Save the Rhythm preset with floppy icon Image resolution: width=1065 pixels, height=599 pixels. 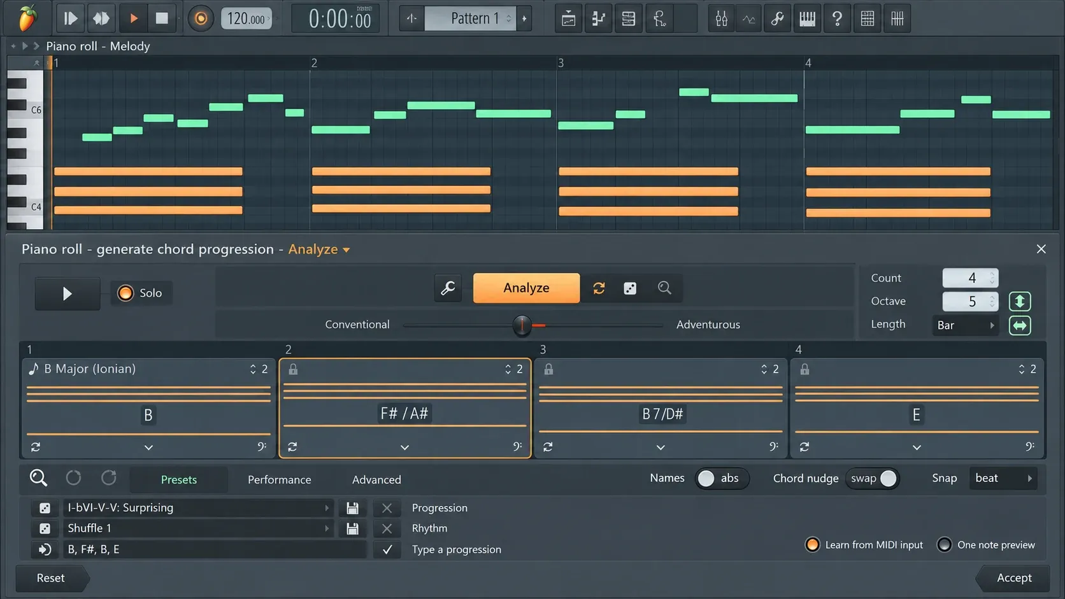[352, 528]
